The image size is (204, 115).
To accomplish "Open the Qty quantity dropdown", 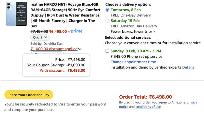I will [40, 38].
